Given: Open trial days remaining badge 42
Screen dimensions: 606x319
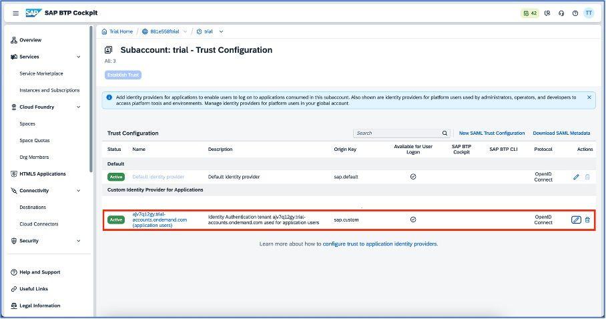Looking at the screenshot, I should coord(530,13).
